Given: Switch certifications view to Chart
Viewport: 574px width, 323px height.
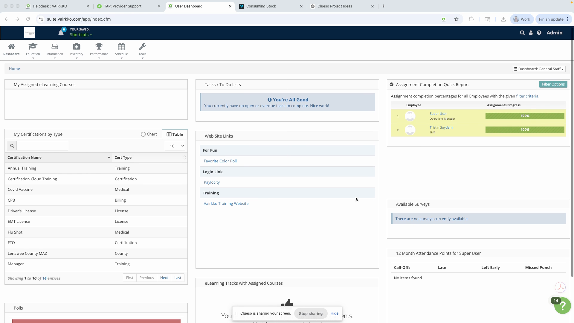Looking at the screenshot, I should coord(149,134).
